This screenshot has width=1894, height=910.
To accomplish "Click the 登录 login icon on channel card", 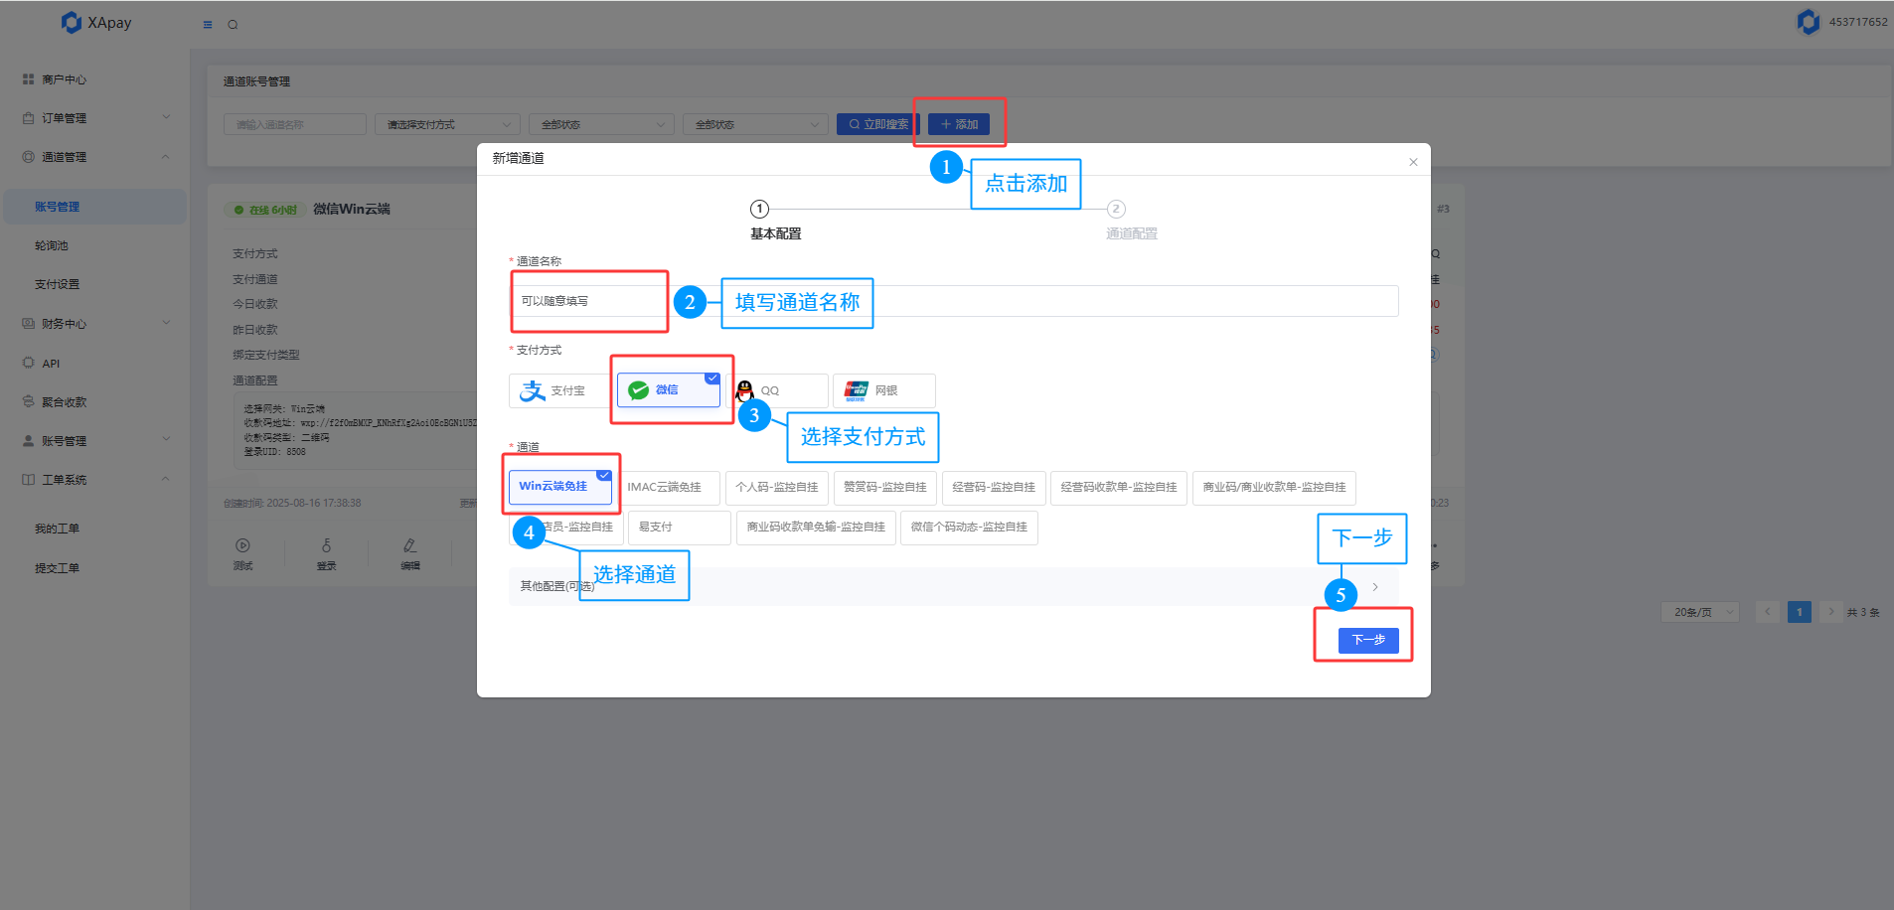I will [326, 546].
